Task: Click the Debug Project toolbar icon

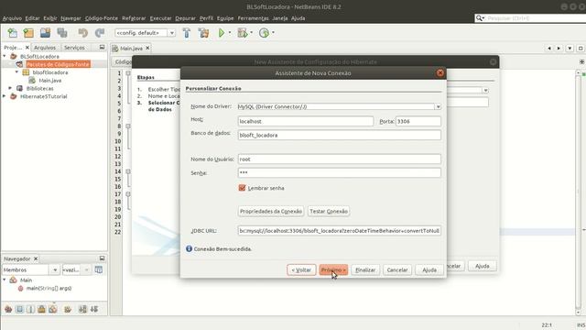Action: pyautogui.click(x=242, y=33)
